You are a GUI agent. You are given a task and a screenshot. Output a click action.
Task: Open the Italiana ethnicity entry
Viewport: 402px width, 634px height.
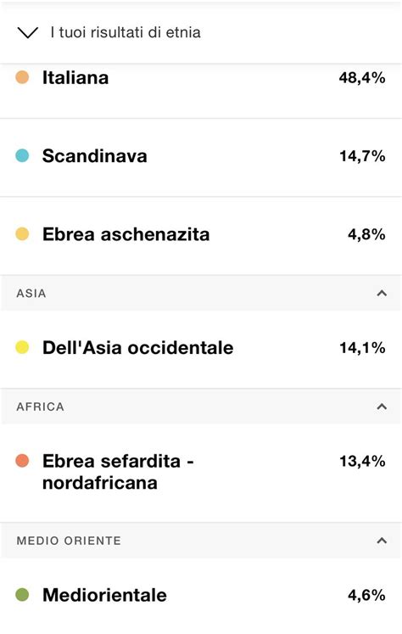(x=201, y=91)
